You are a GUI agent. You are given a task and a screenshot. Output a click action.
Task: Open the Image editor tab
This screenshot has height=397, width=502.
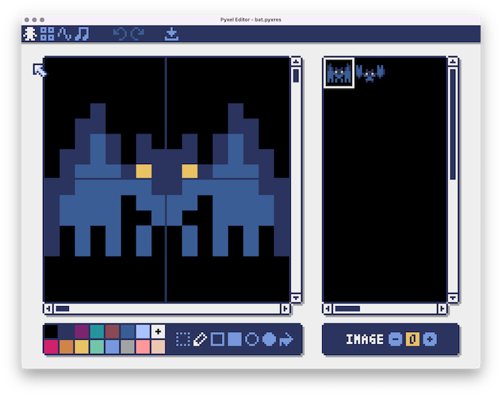coord(31,34)
